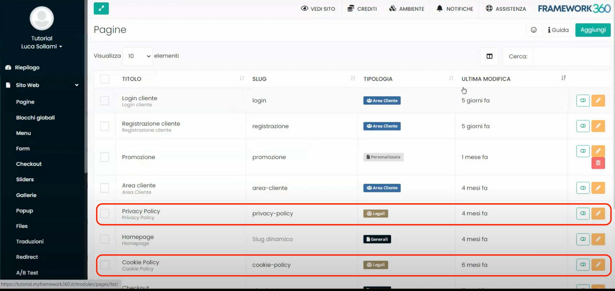Viewport: 615px width, 291px height.
Task: Expand the Luca Sollami profile dropdown
Action: tap(42, 46)
